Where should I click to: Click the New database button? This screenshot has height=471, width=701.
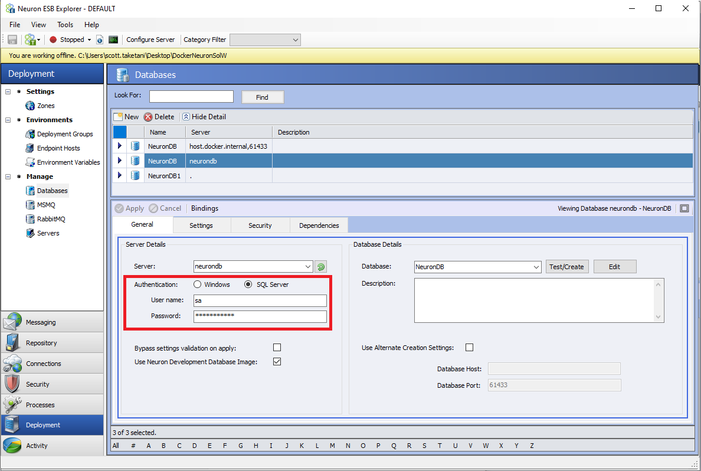126,117
